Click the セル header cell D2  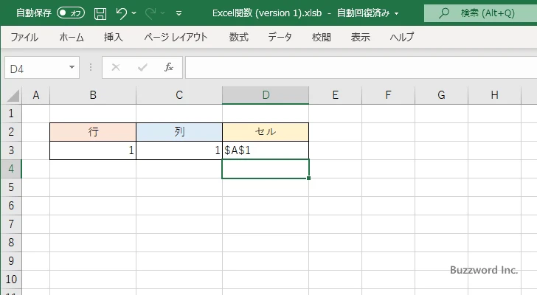pos(266,132)
